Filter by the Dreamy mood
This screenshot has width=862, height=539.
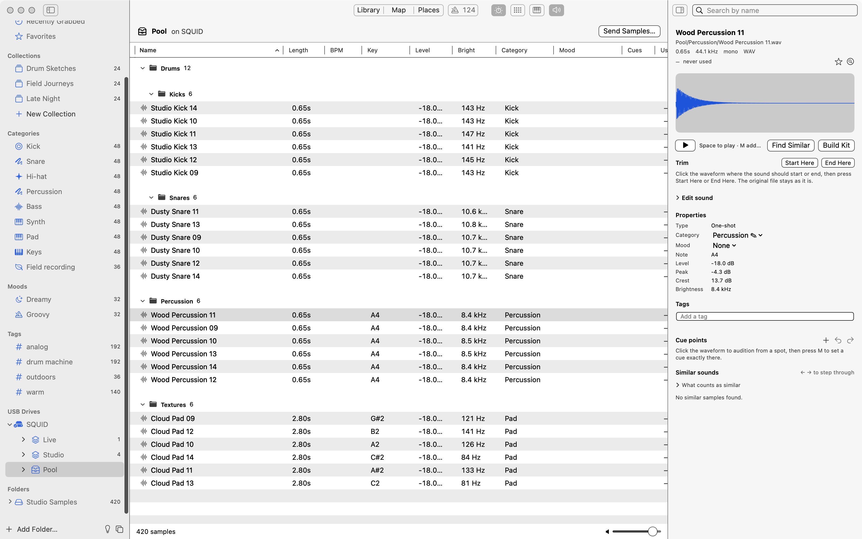[x=64, y=299]
